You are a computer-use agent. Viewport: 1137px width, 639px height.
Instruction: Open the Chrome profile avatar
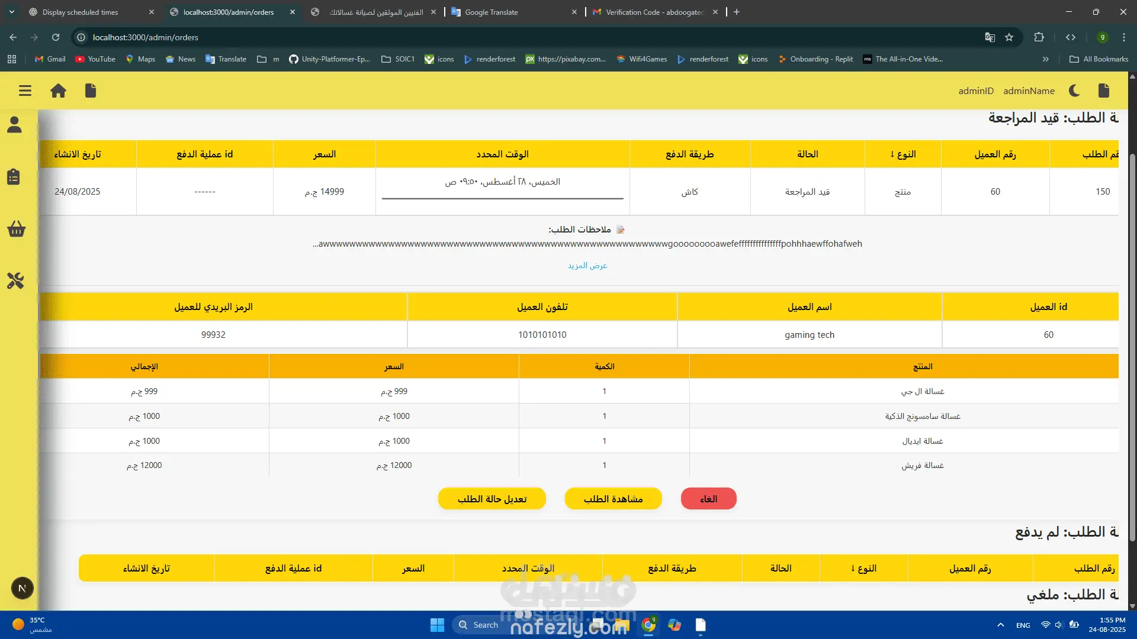tap(1102, 37)
